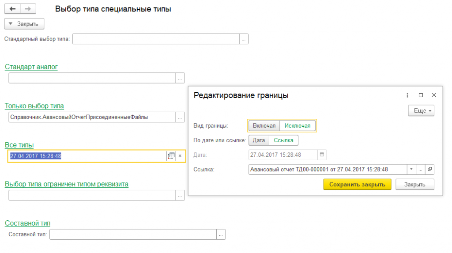Screen dimensions: 452x253
Task: Expand the main form's Закрыть dropdown button
Action: (24, 24)
